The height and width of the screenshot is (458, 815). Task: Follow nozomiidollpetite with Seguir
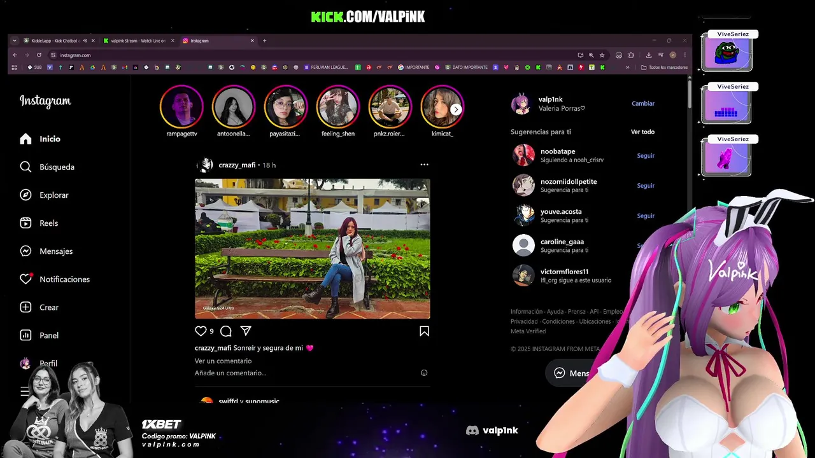tap(646, 186)
